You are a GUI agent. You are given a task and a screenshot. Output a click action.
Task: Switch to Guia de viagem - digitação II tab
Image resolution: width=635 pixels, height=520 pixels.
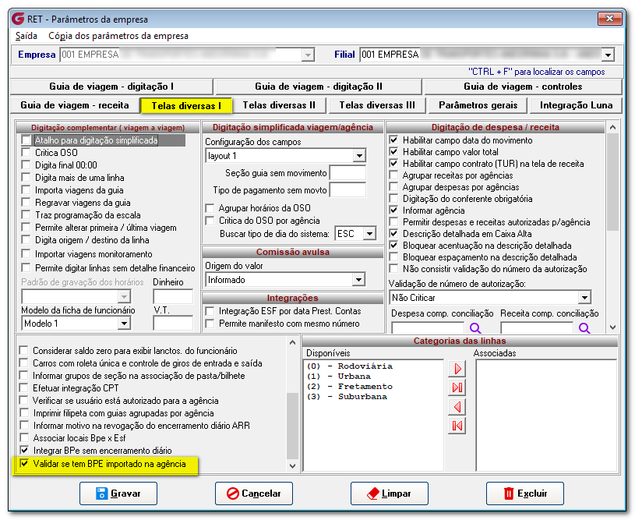pos(319,87)
